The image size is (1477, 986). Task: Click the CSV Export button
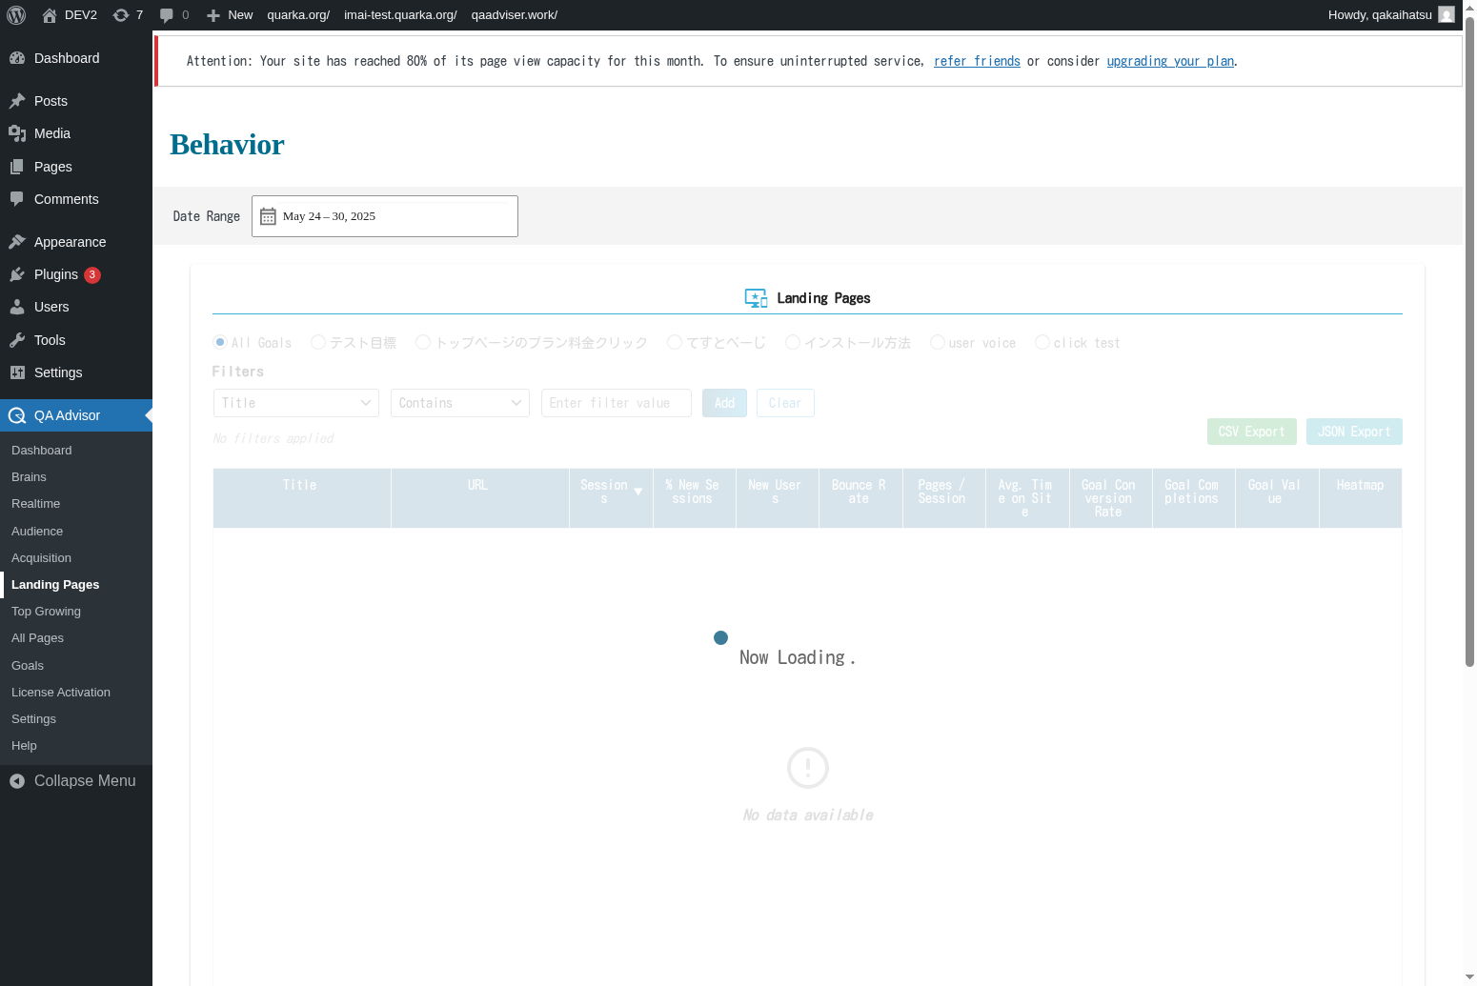[1250, 432]
